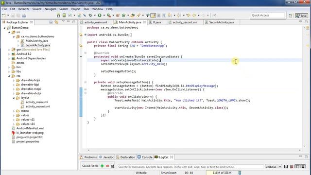Open the Console view tab

pyautogui.click(x=145, y=157)
